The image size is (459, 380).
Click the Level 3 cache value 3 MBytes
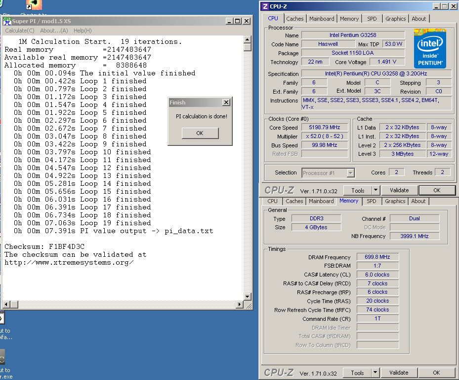pyautogui.click(x=403, y=154)
